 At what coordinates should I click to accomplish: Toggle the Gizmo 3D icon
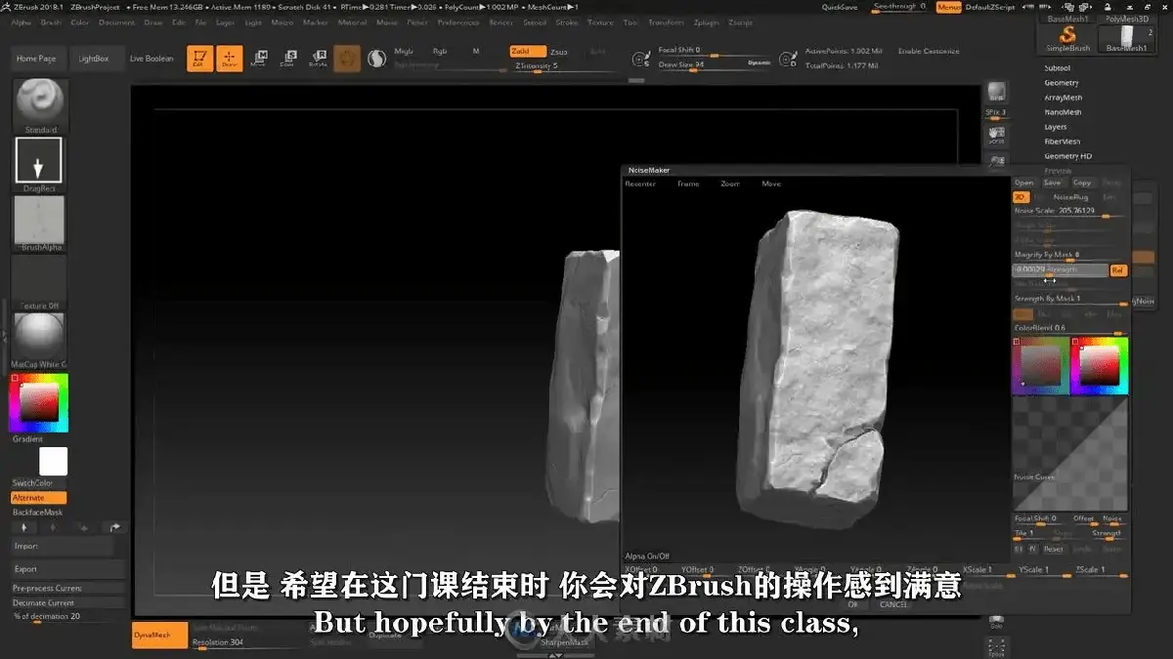click(x=347, y=59)
